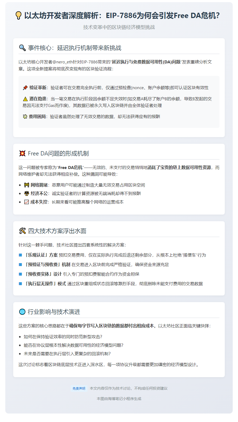Click the scales icon beside 经济不公
Image resolution: width=238 pixels, height=422 pixels.
26,193
